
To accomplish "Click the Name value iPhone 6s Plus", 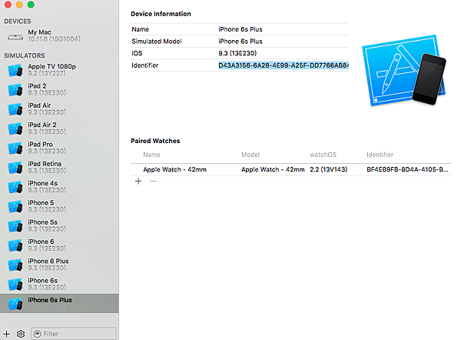I will [x=240, y=29].
